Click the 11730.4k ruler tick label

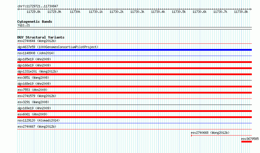point(158,12)
